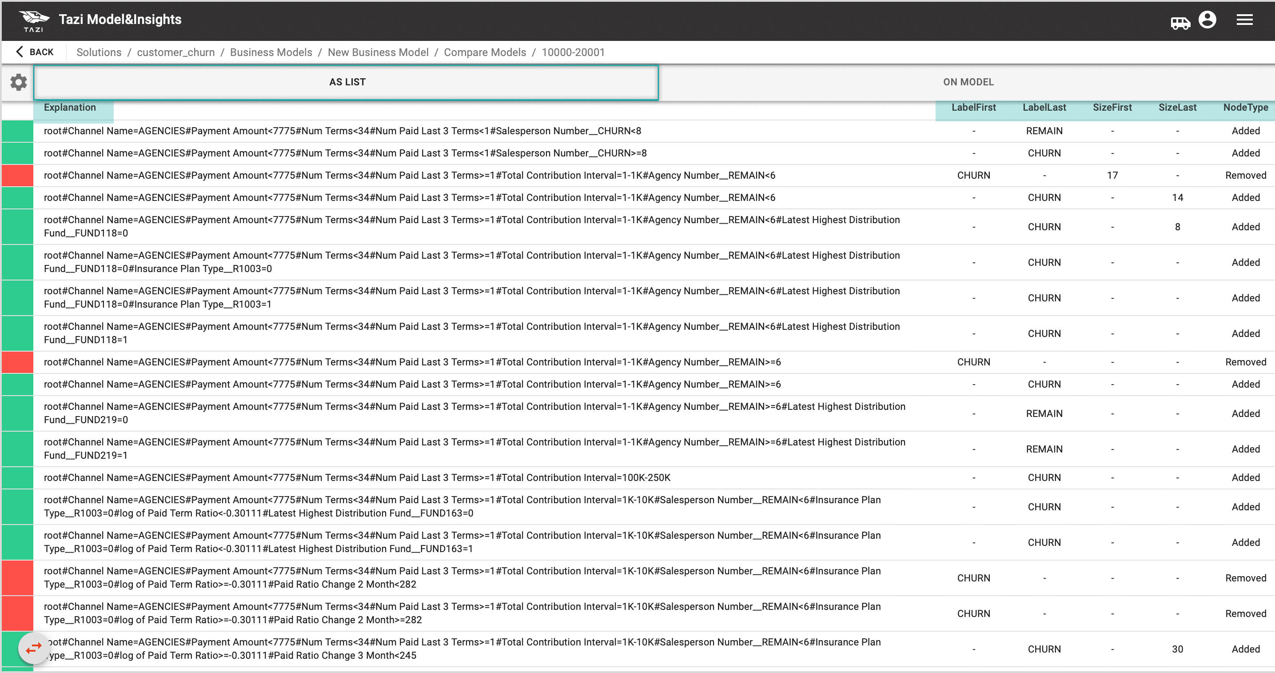Click the Tazi logo icon
This screenshot has height=673, width=1275.
[34, 21]
